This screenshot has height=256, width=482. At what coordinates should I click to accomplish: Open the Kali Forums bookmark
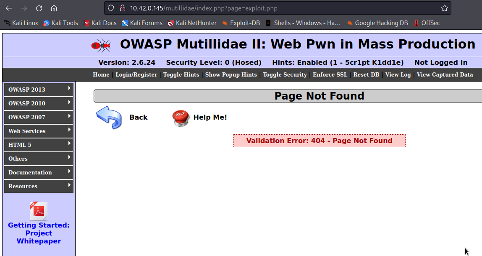(x=142, y=23)
